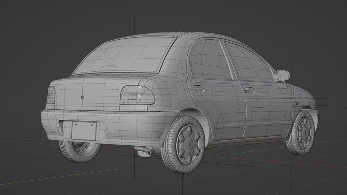The image size is (347, 195).
Task: Select the front right wheel hubcap
Action: click(x=305, y=133)
